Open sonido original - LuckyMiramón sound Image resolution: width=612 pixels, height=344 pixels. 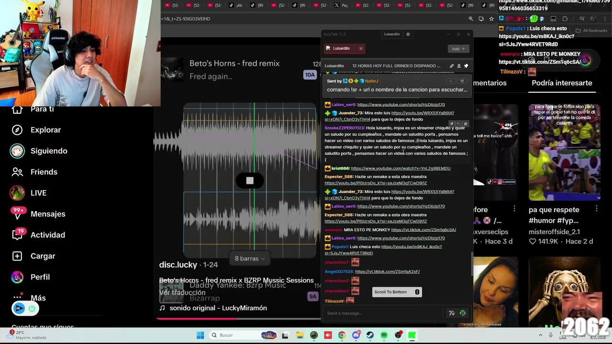tap(213, 308)
